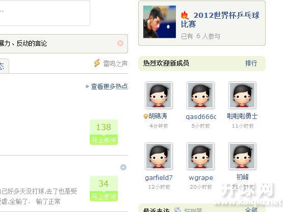This screenshot has height=212, width=283.
Task: Click 马上参与 under the 138 counter
Action: (104, 140)
